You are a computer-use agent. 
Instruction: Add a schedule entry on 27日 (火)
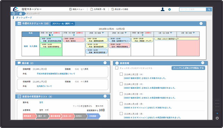[74, 35]
